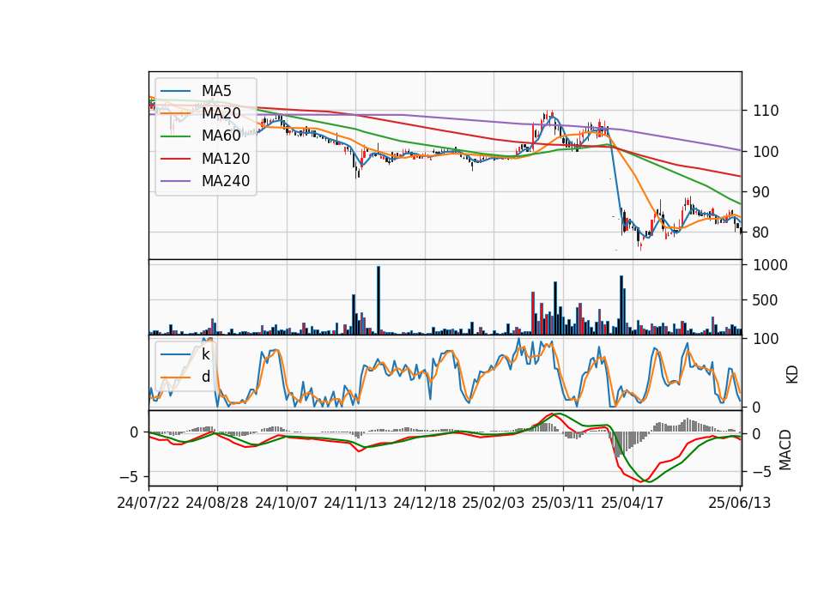This screenshot has height=592, width=824.
Task: Click the 500 volume axis label
Action: pos(766,300)
